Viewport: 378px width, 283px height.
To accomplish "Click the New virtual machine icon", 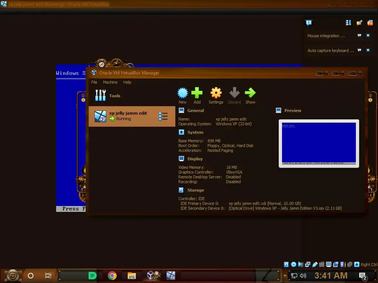I will 182,93.
